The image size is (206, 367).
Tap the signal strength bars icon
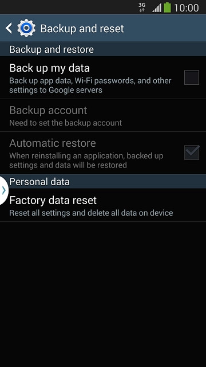[157, 7]
